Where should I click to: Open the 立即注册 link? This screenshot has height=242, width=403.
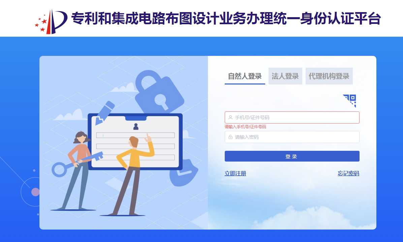click(x=236, y=174)
